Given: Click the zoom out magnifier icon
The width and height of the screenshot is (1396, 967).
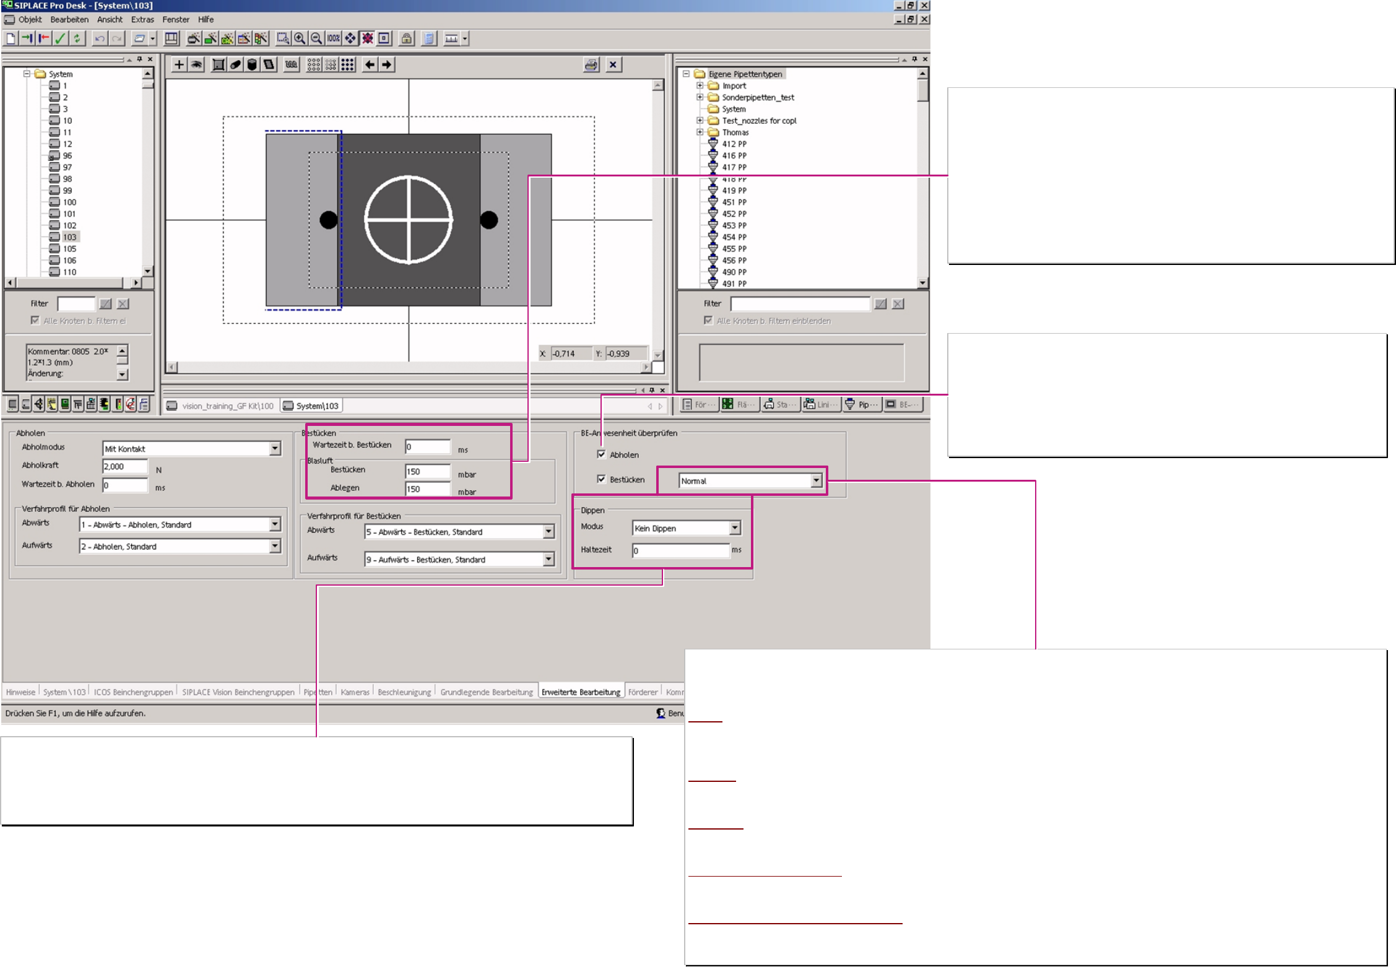Looking at the screenshot, I should [x=316, y=38].
